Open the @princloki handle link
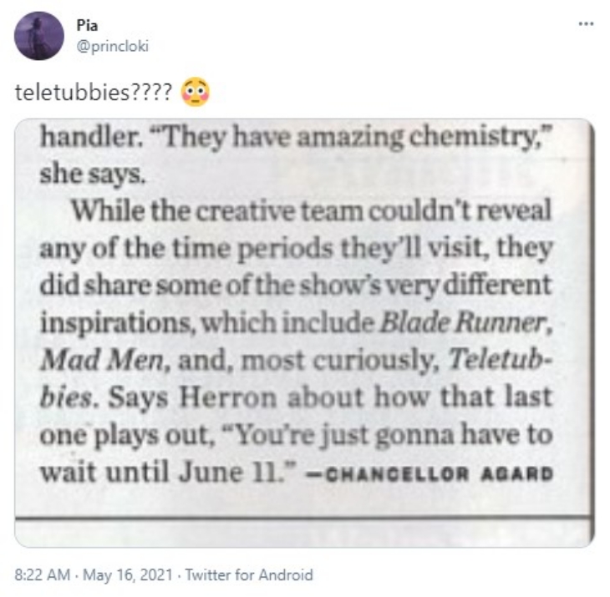This screenshot has height=597, width=610. click(113, 47)
